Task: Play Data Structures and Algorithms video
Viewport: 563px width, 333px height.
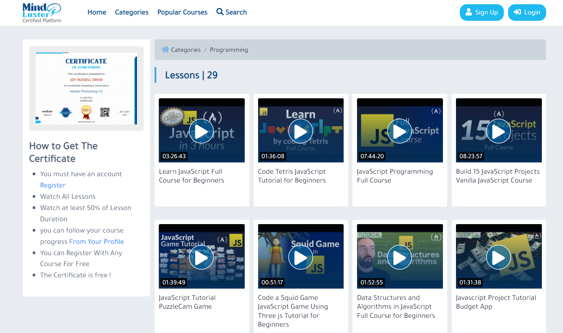Action: tap(399, 258)
